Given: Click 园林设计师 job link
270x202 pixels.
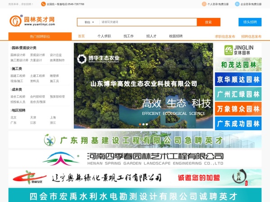Looking at the screenshot, I should click(18, 55).
